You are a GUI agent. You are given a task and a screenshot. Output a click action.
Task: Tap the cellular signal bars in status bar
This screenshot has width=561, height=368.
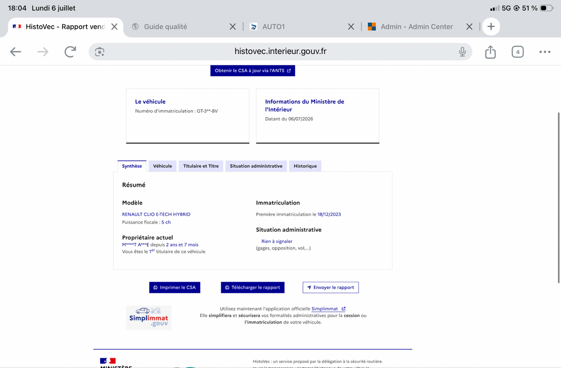click(495, 8)
